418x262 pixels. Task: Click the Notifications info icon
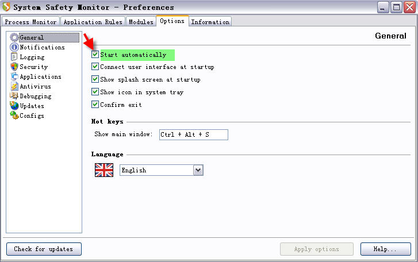(14, 47)
